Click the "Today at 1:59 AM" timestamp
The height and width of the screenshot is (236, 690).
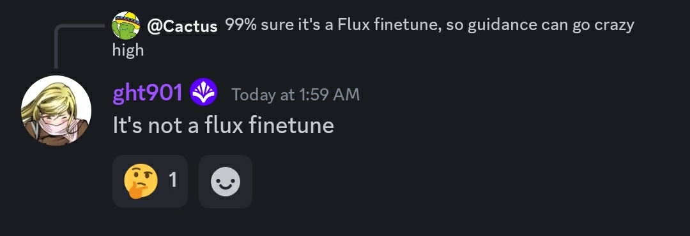(x=296, y=95)
